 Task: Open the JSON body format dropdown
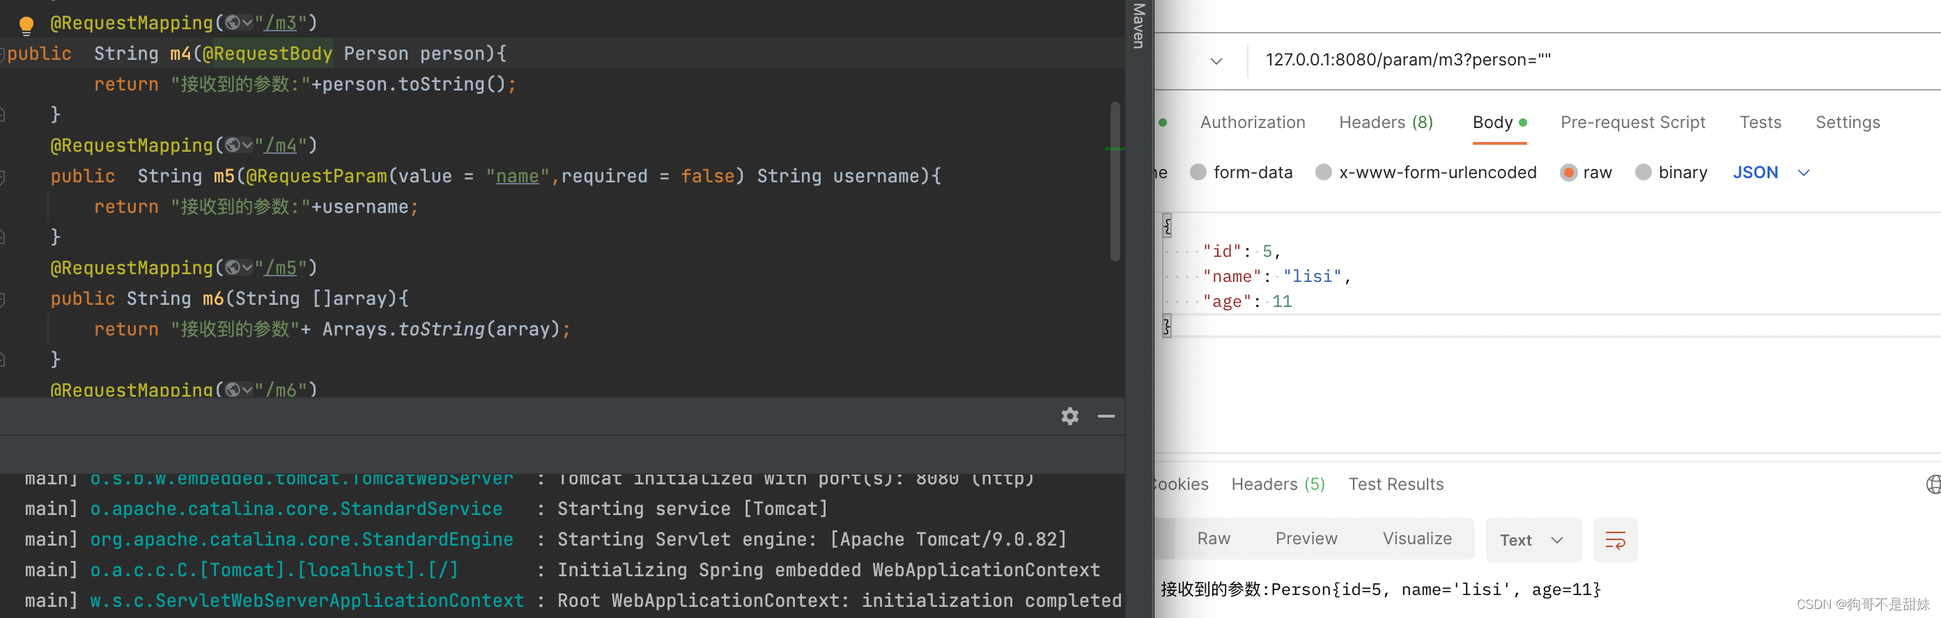1771,173
